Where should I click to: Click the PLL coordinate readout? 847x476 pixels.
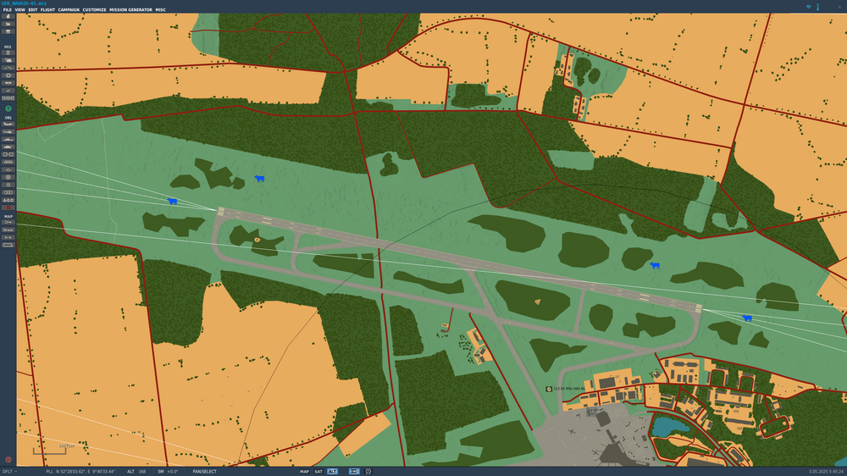coord(80,472)
